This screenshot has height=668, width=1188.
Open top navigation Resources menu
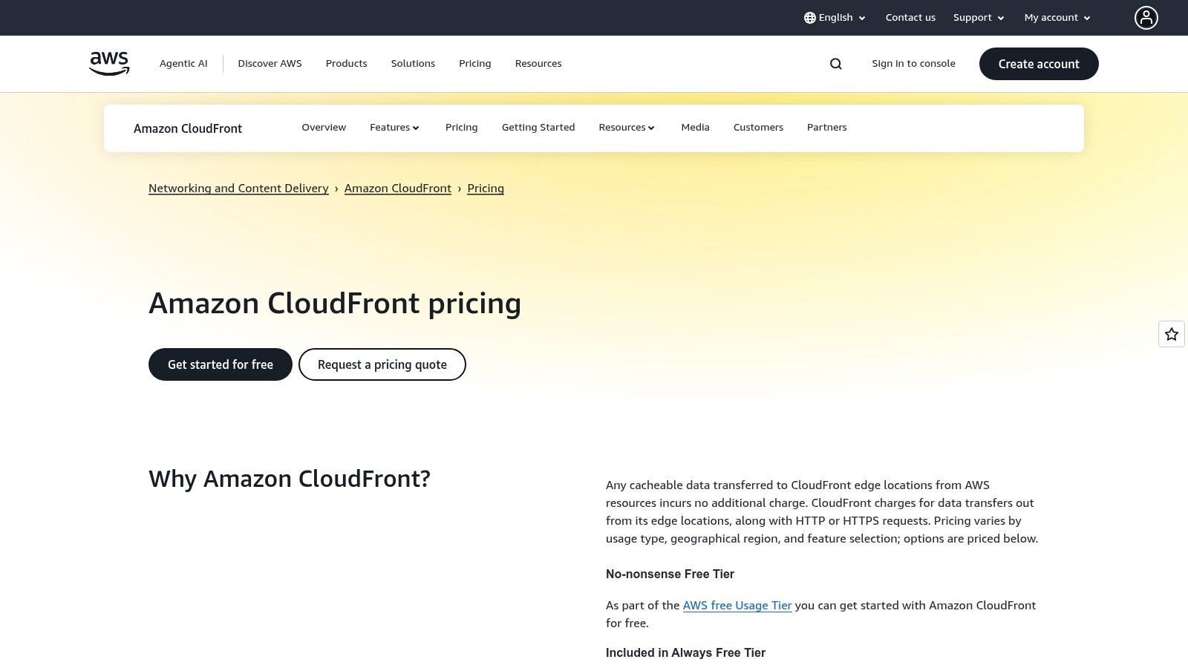[538, 64]
